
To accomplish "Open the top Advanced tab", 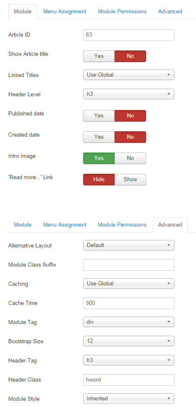I will pos(170,11).
